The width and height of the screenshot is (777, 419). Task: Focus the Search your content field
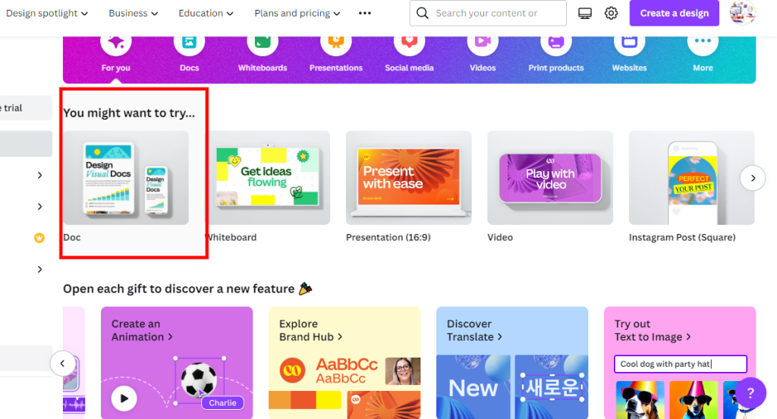coord(488,13)
